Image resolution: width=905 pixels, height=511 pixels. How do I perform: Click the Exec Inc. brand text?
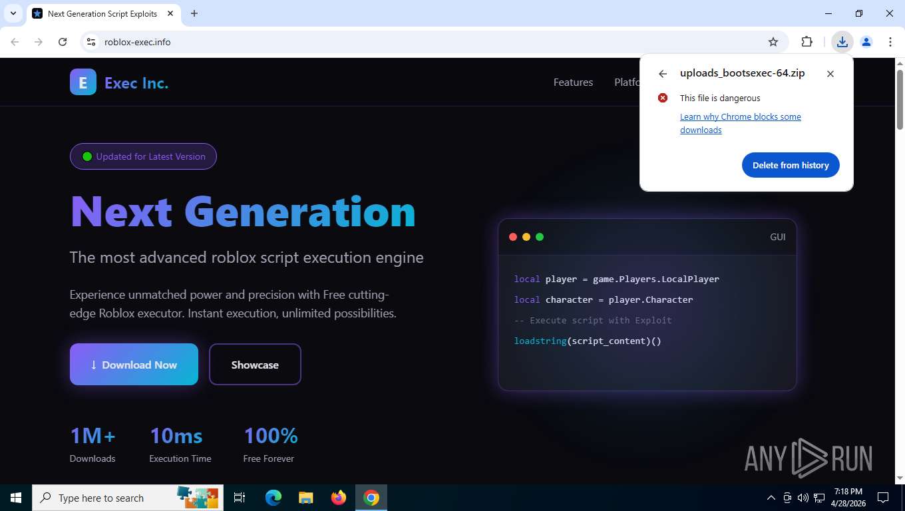(136, 83)
